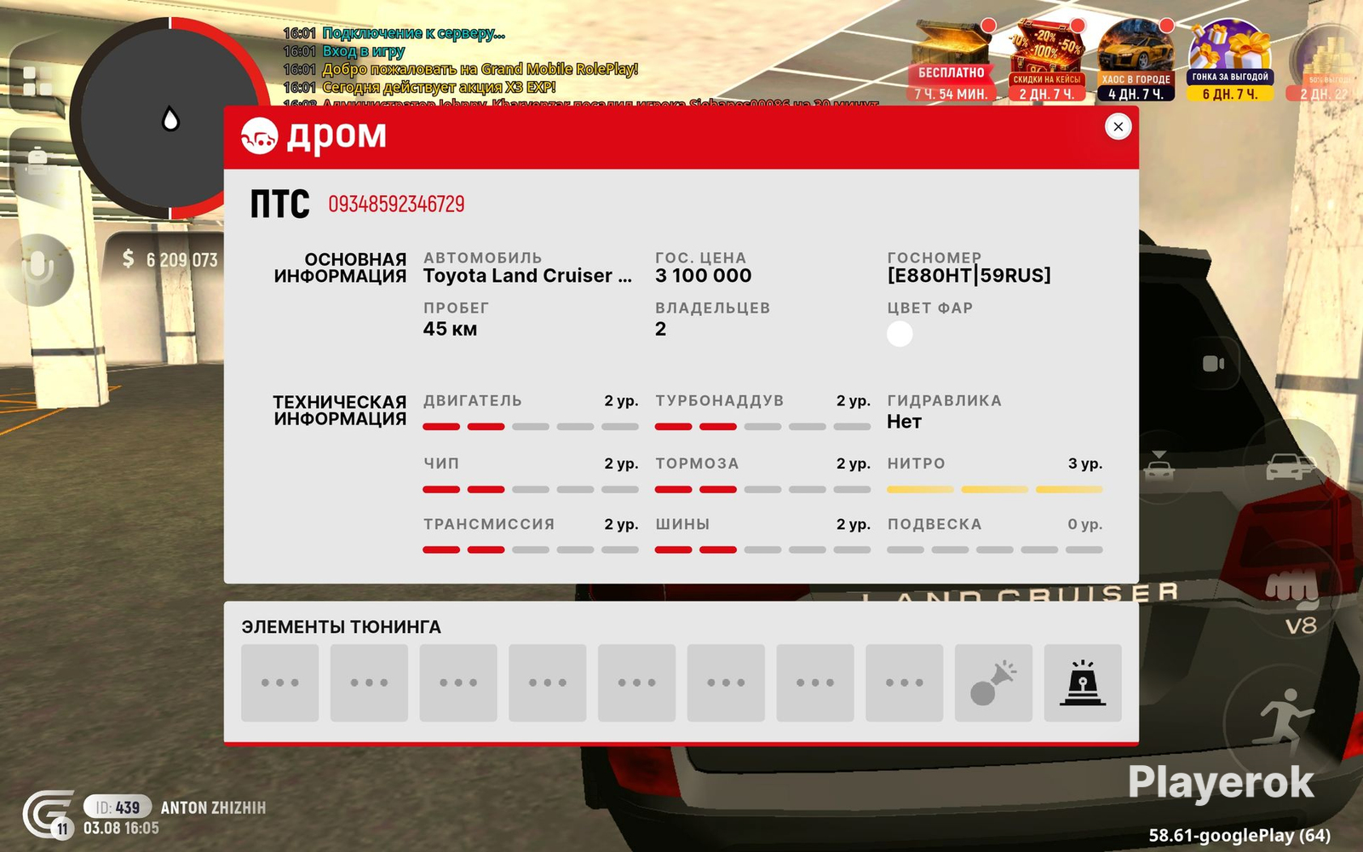
Task: Close the Дром PTS window
Action: click(1118, 127)
